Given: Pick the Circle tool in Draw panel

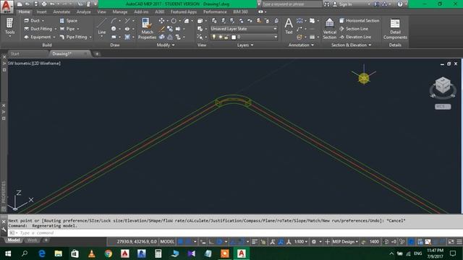Looking at the screenshot, I should pyautogui.click(x=114, y=29).
